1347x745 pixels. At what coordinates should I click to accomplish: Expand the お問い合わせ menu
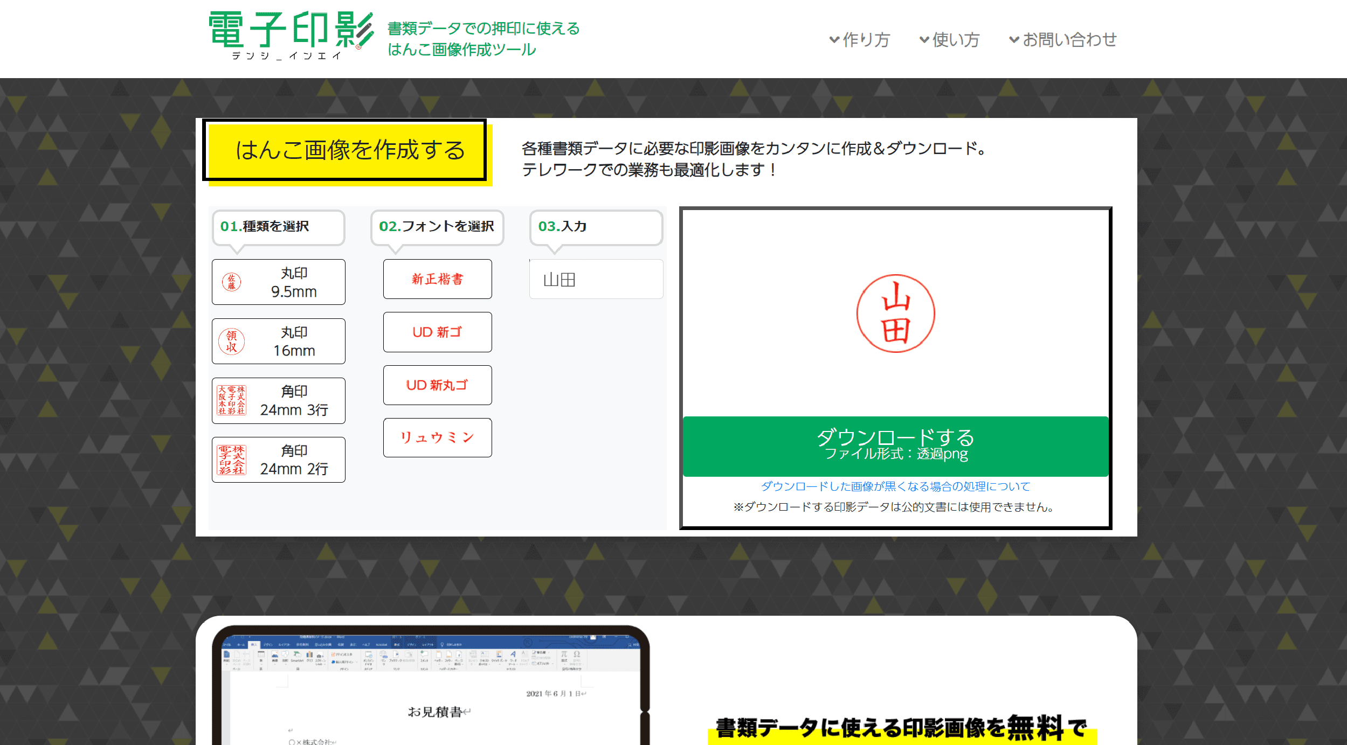tap(1062, 39)
